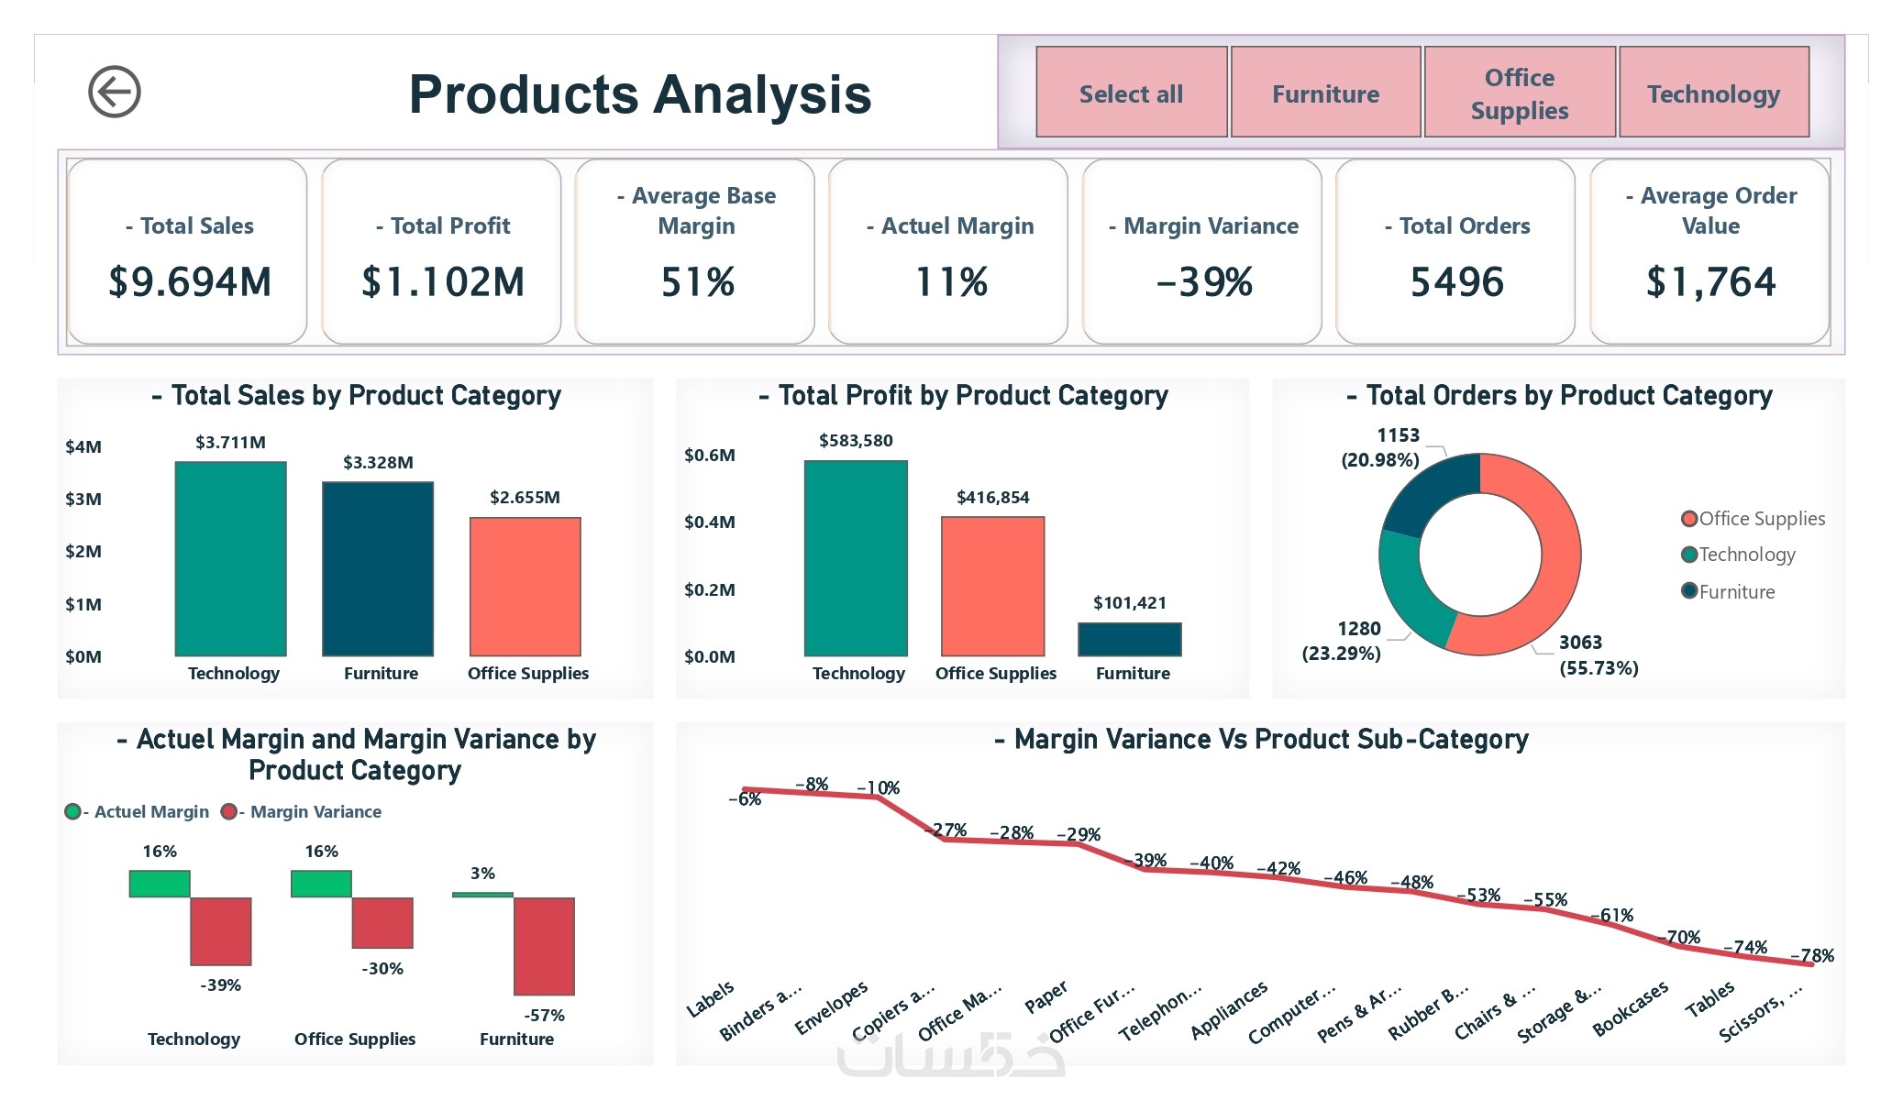This screenshot has width=1903, height=1100.
Task: Click Furniture legend marker in donut chart
Action: (1688, 591)
